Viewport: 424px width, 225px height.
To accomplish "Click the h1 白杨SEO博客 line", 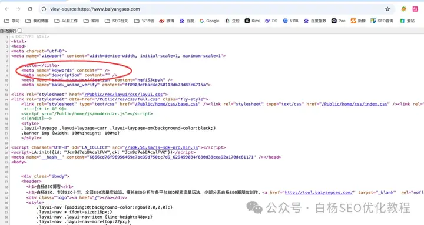I will click(x=49, y=186).
